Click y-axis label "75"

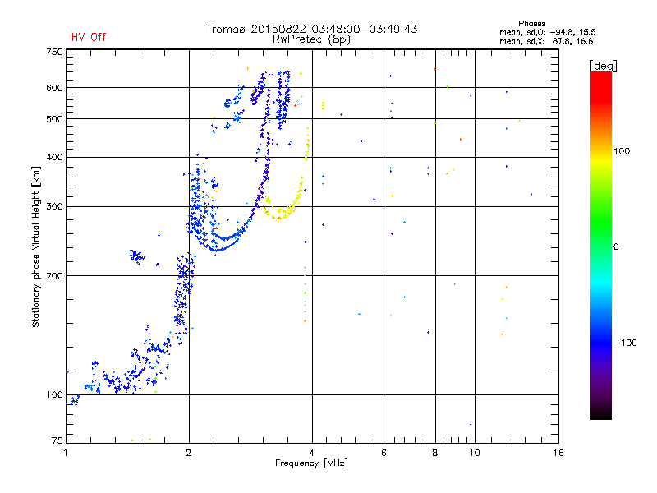point(57,440)
